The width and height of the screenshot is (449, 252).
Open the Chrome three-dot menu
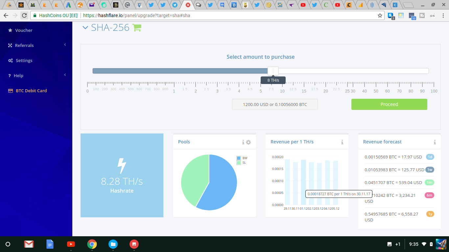point(443,15)
